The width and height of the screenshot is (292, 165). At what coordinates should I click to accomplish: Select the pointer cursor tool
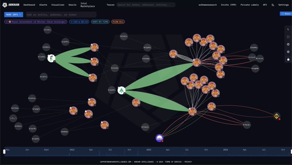(288, 30)
